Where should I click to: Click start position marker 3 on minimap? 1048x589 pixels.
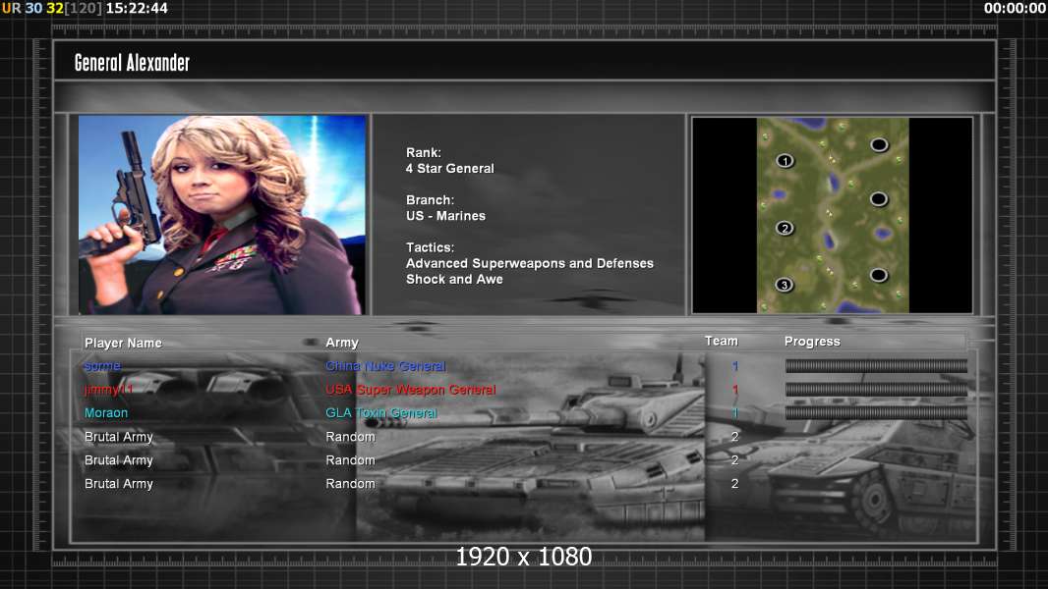[x=784, y=285]
